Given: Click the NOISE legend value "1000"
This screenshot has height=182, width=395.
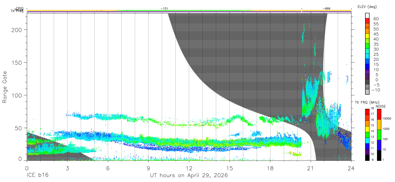Looking at the screenshot, I should click(387, 129).
